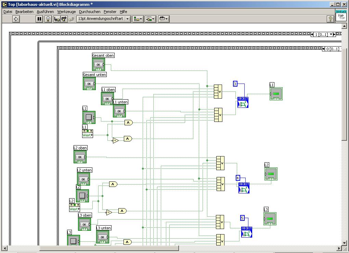Image resolution: width=349 pixels, height=253 pixels.
Task: Open the Datei menu
Action: pos(8,12)
